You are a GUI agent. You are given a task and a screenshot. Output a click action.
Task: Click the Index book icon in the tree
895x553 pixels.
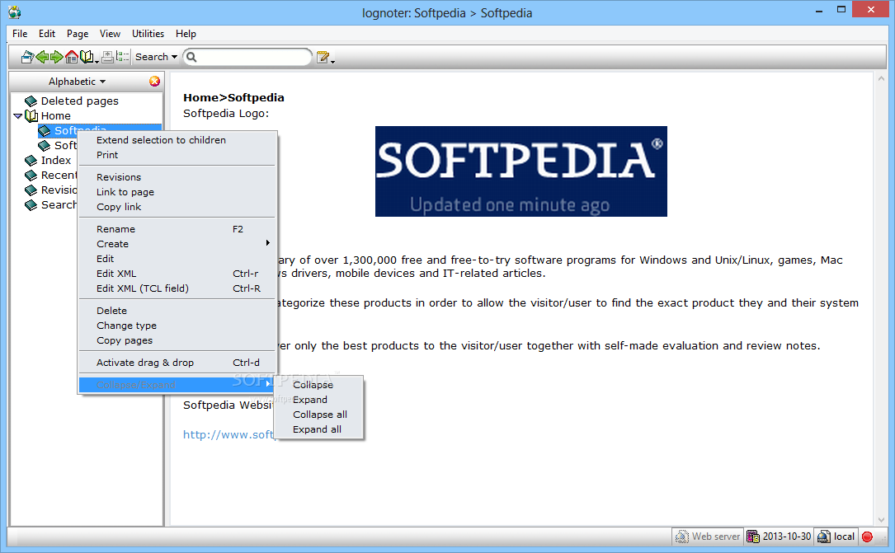pos(31,160)
